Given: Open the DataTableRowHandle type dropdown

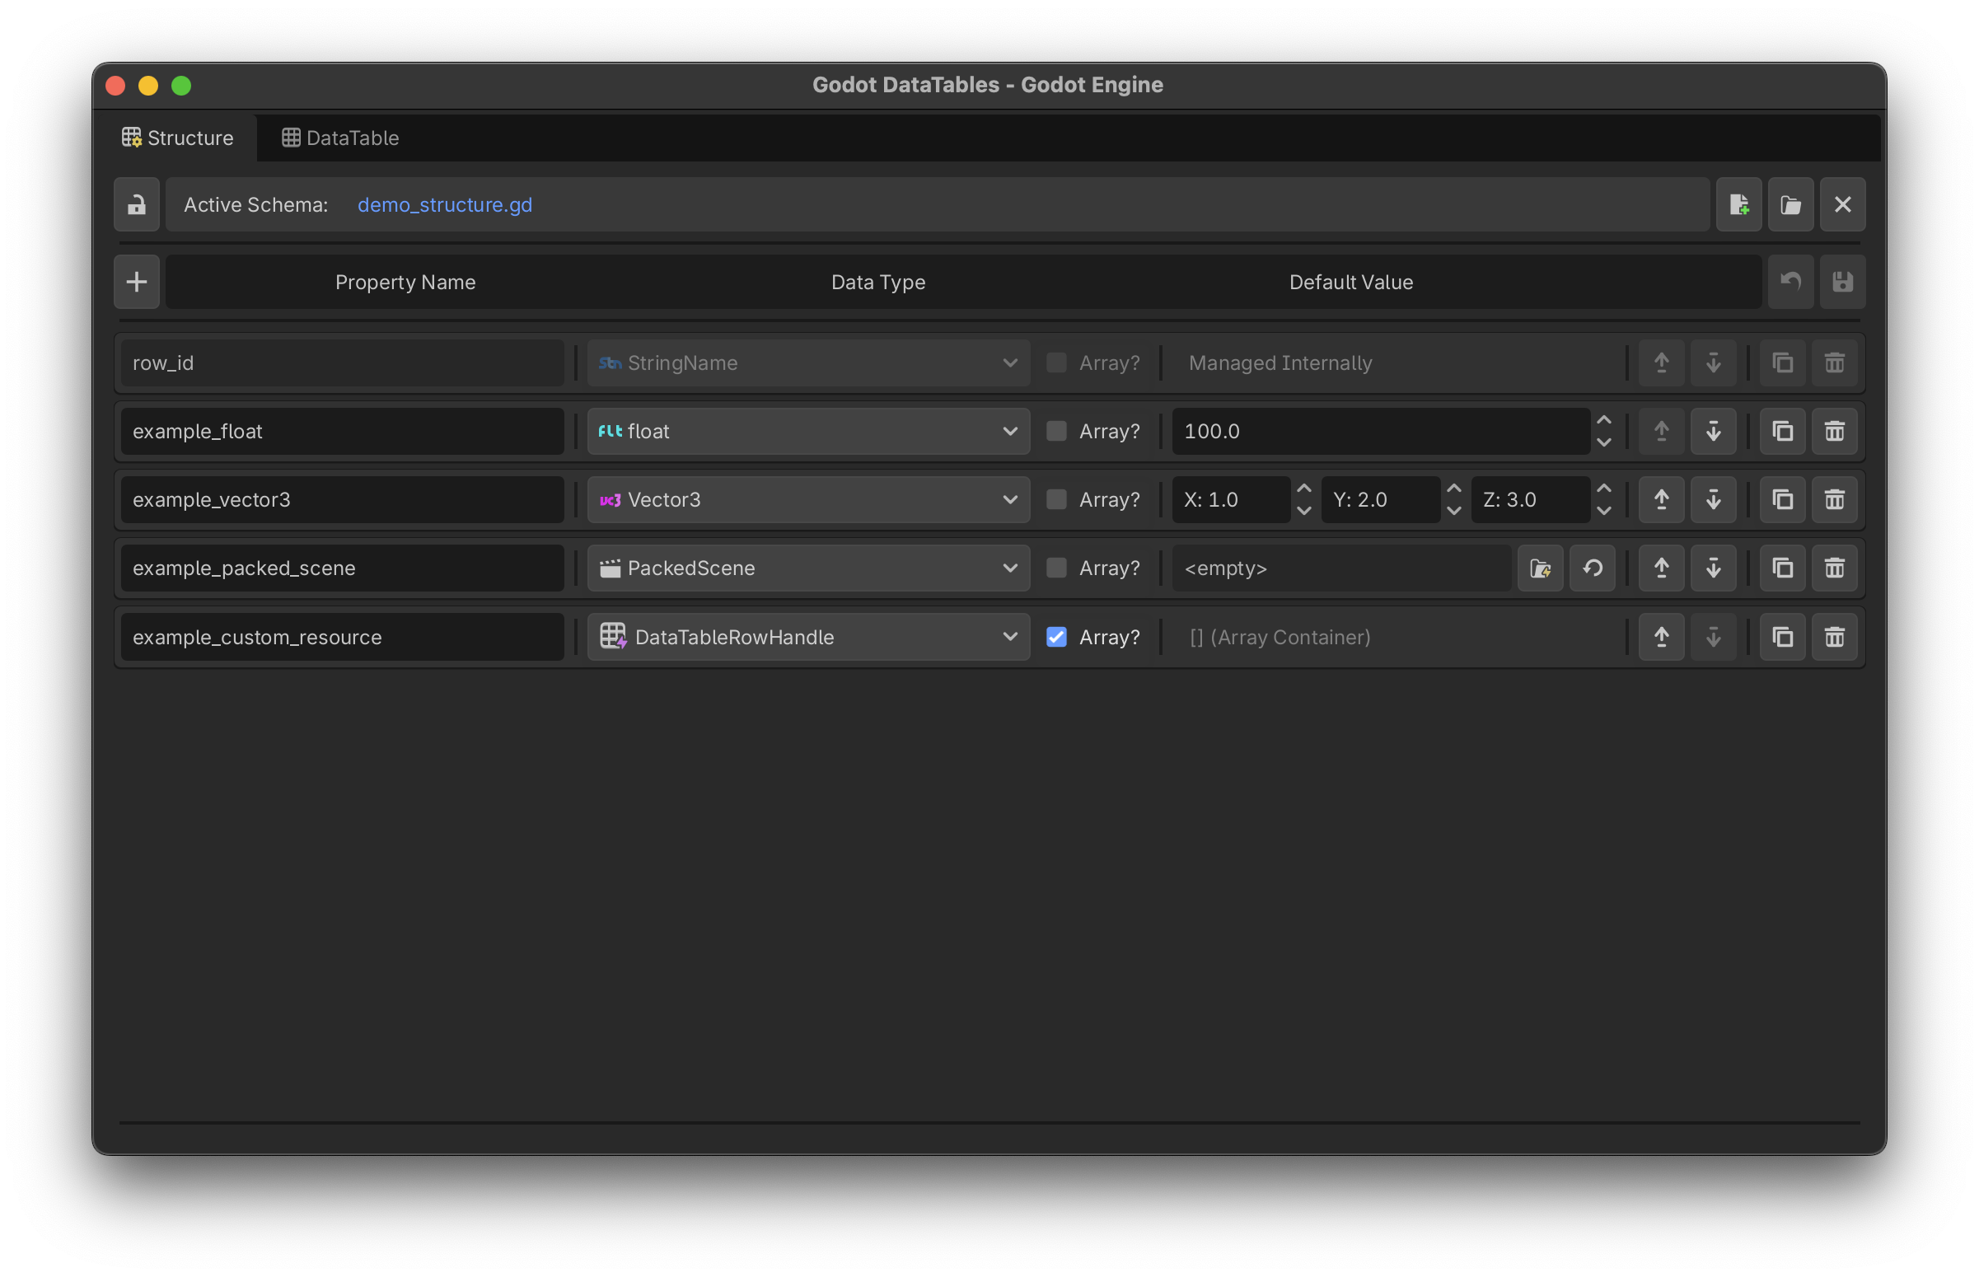Looking at the screenshot, I should (808, 638).
